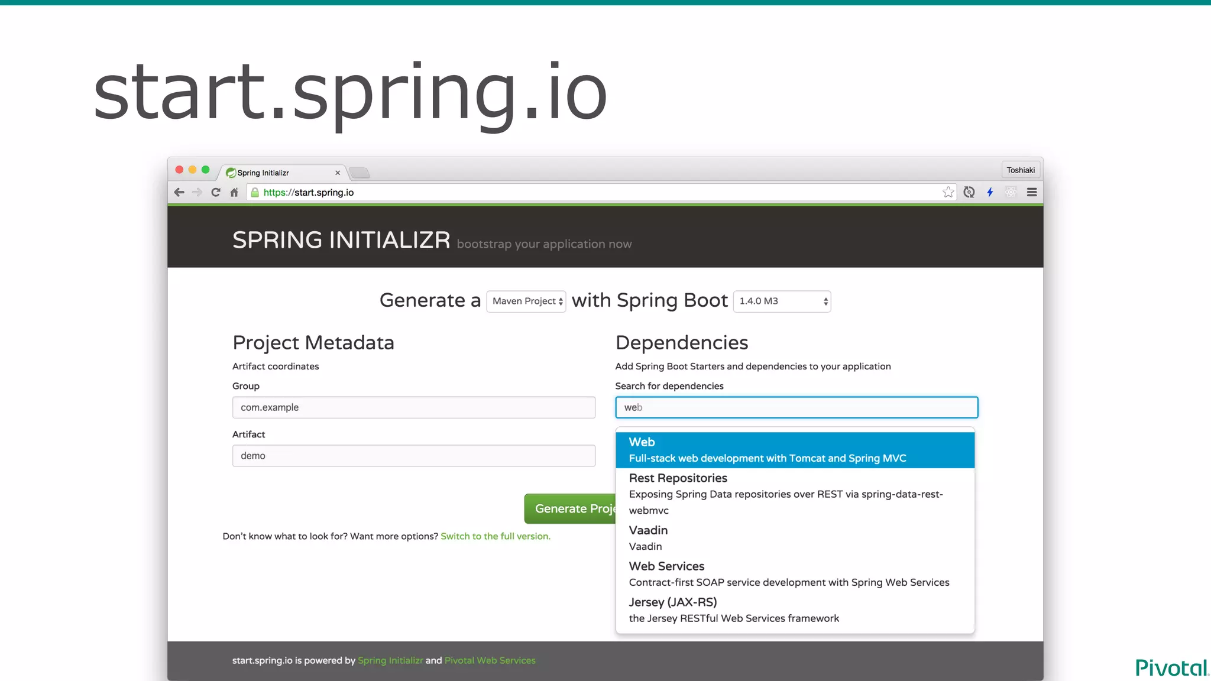Screen dimensions: 1211x681
Task: Go to the browser home page icon
Action: tap(234, 192)
